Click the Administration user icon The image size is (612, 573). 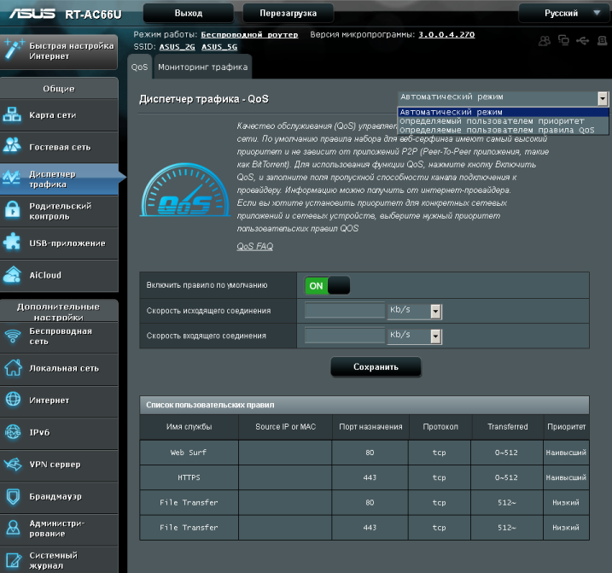coord(14,528)
